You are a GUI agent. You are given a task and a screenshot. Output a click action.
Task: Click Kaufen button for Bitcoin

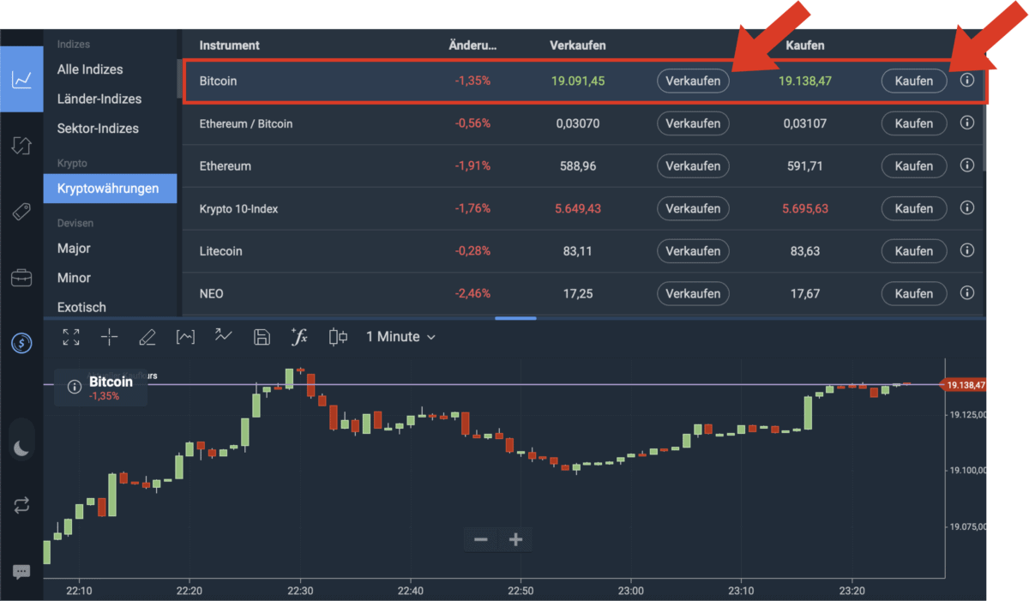[913, 81]
